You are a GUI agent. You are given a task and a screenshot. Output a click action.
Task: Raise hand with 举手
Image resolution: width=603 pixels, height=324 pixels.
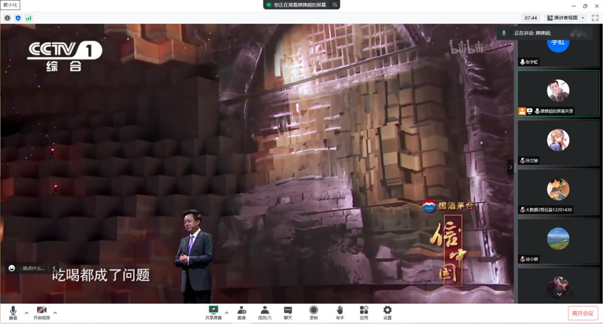(x=340, y=313)
